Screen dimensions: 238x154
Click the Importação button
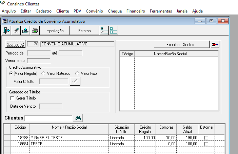coord(55,30)
